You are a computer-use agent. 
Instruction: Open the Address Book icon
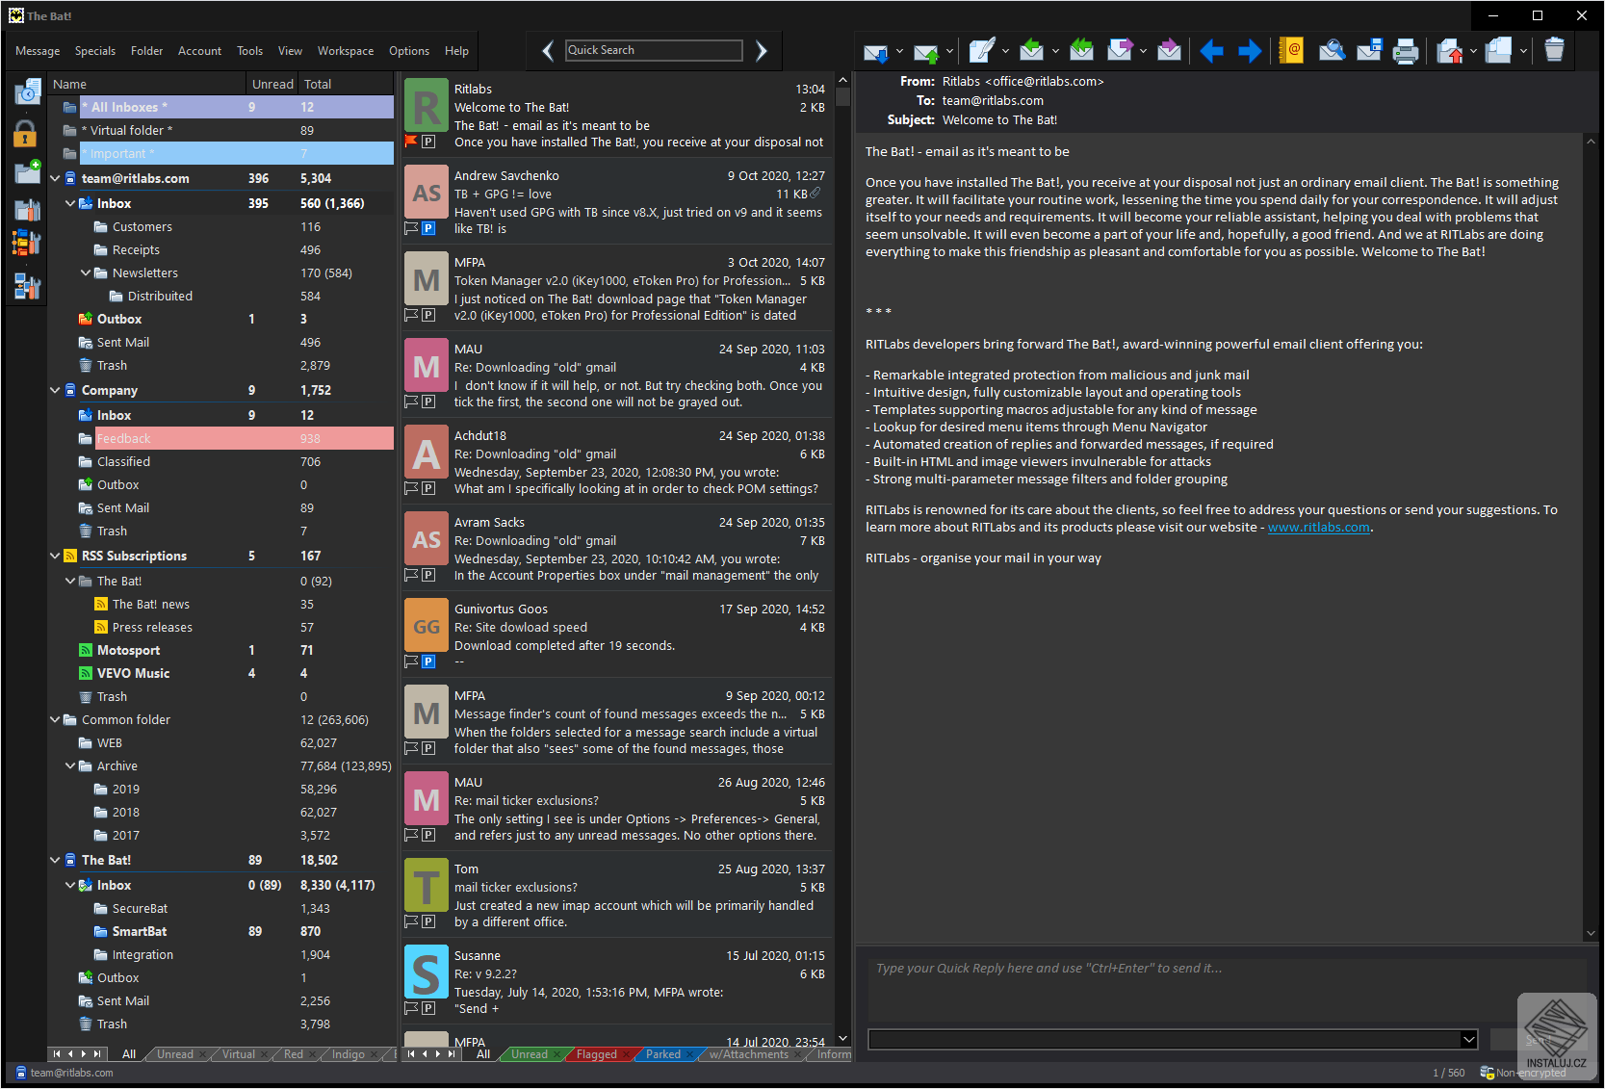1291,50
